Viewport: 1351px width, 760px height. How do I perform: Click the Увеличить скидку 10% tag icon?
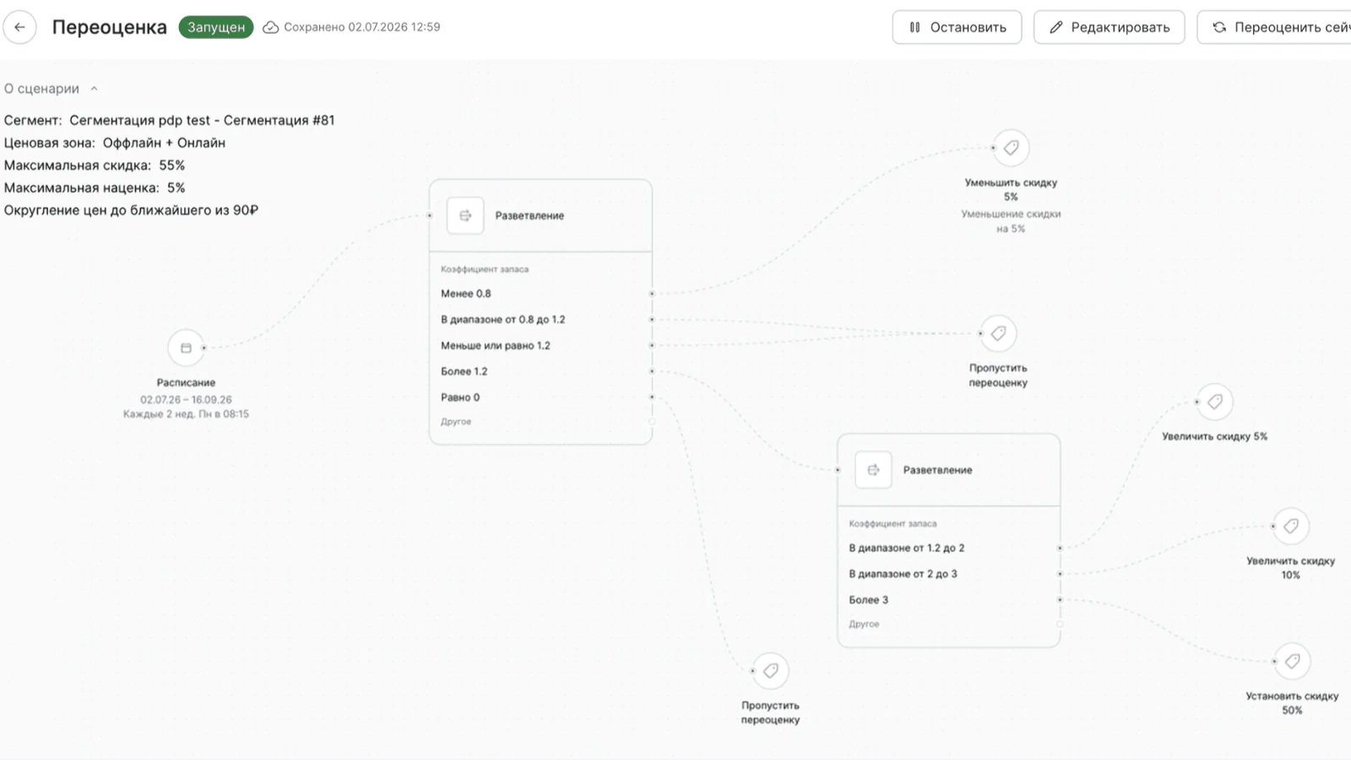point(1291,526)
